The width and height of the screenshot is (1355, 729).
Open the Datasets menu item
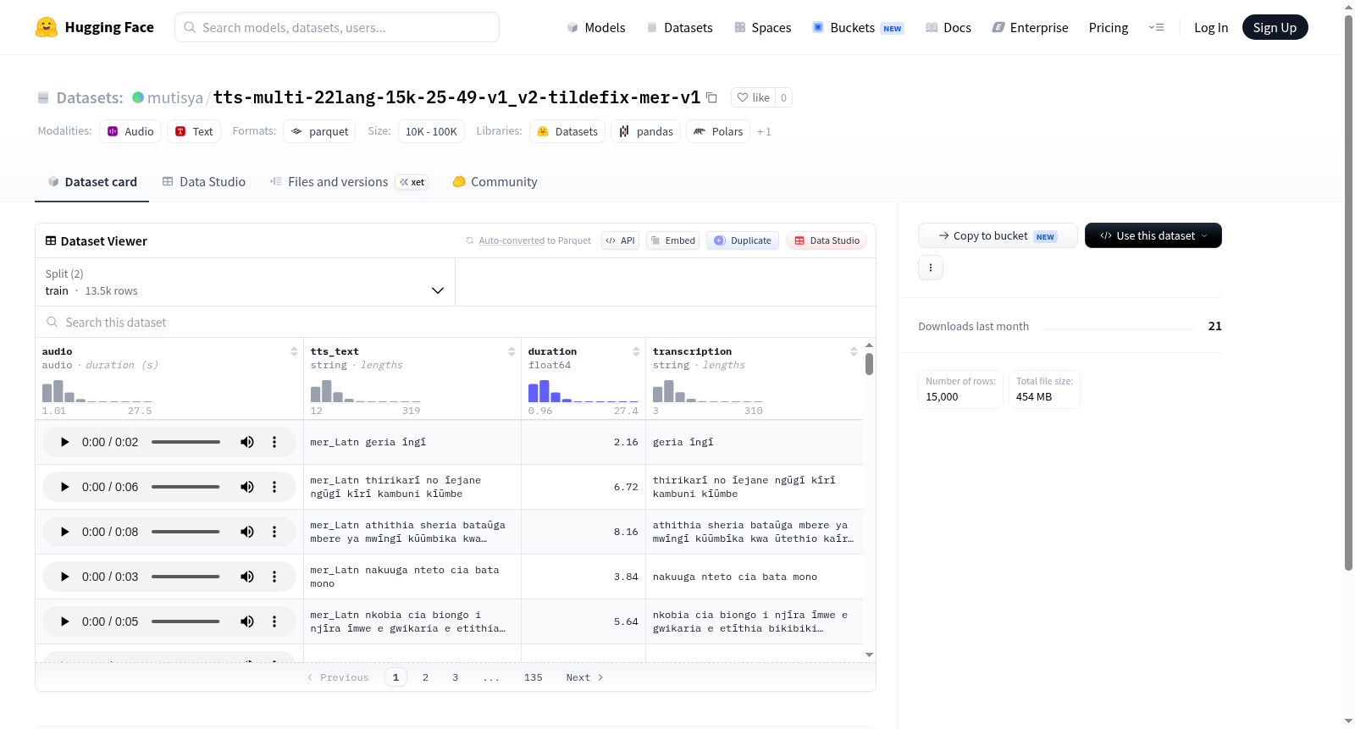click(x=679, y=27)
